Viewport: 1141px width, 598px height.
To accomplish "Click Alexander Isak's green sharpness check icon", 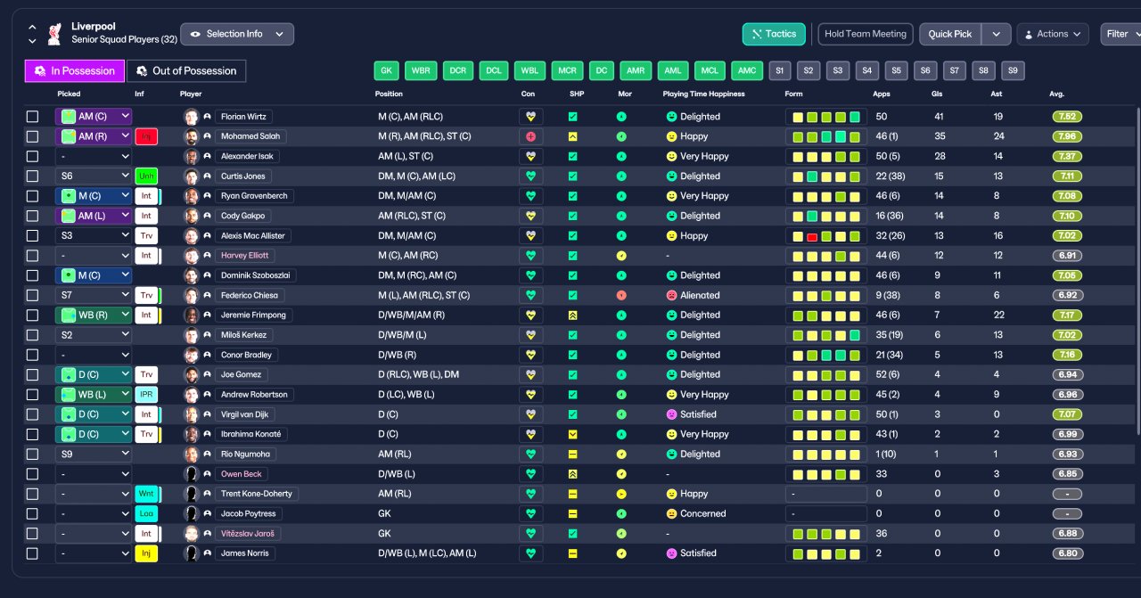I will click(572, 156).
